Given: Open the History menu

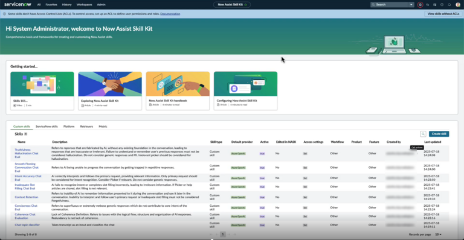Looking at the screenshot, I should (x=66, y=5).
